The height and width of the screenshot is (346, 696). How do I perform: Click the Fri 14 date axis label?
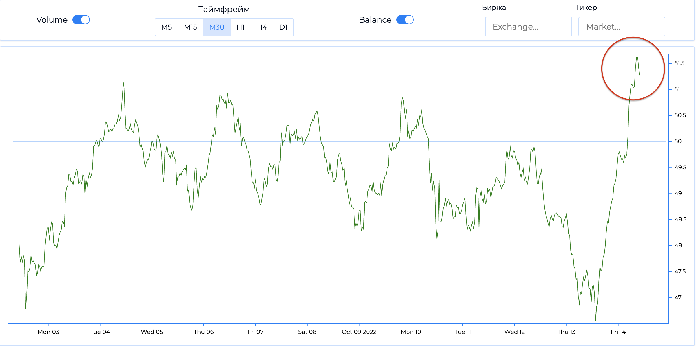click(x=618, y=332)
